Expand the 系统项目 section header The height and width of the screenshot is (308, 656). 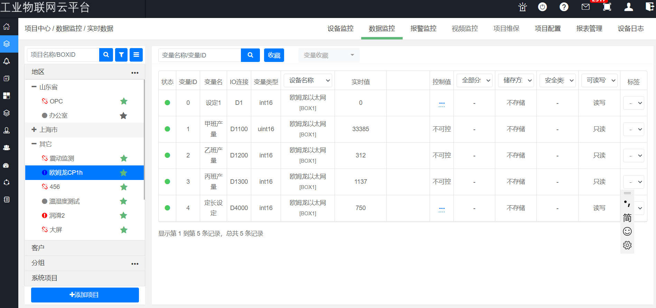pos(85,278)
